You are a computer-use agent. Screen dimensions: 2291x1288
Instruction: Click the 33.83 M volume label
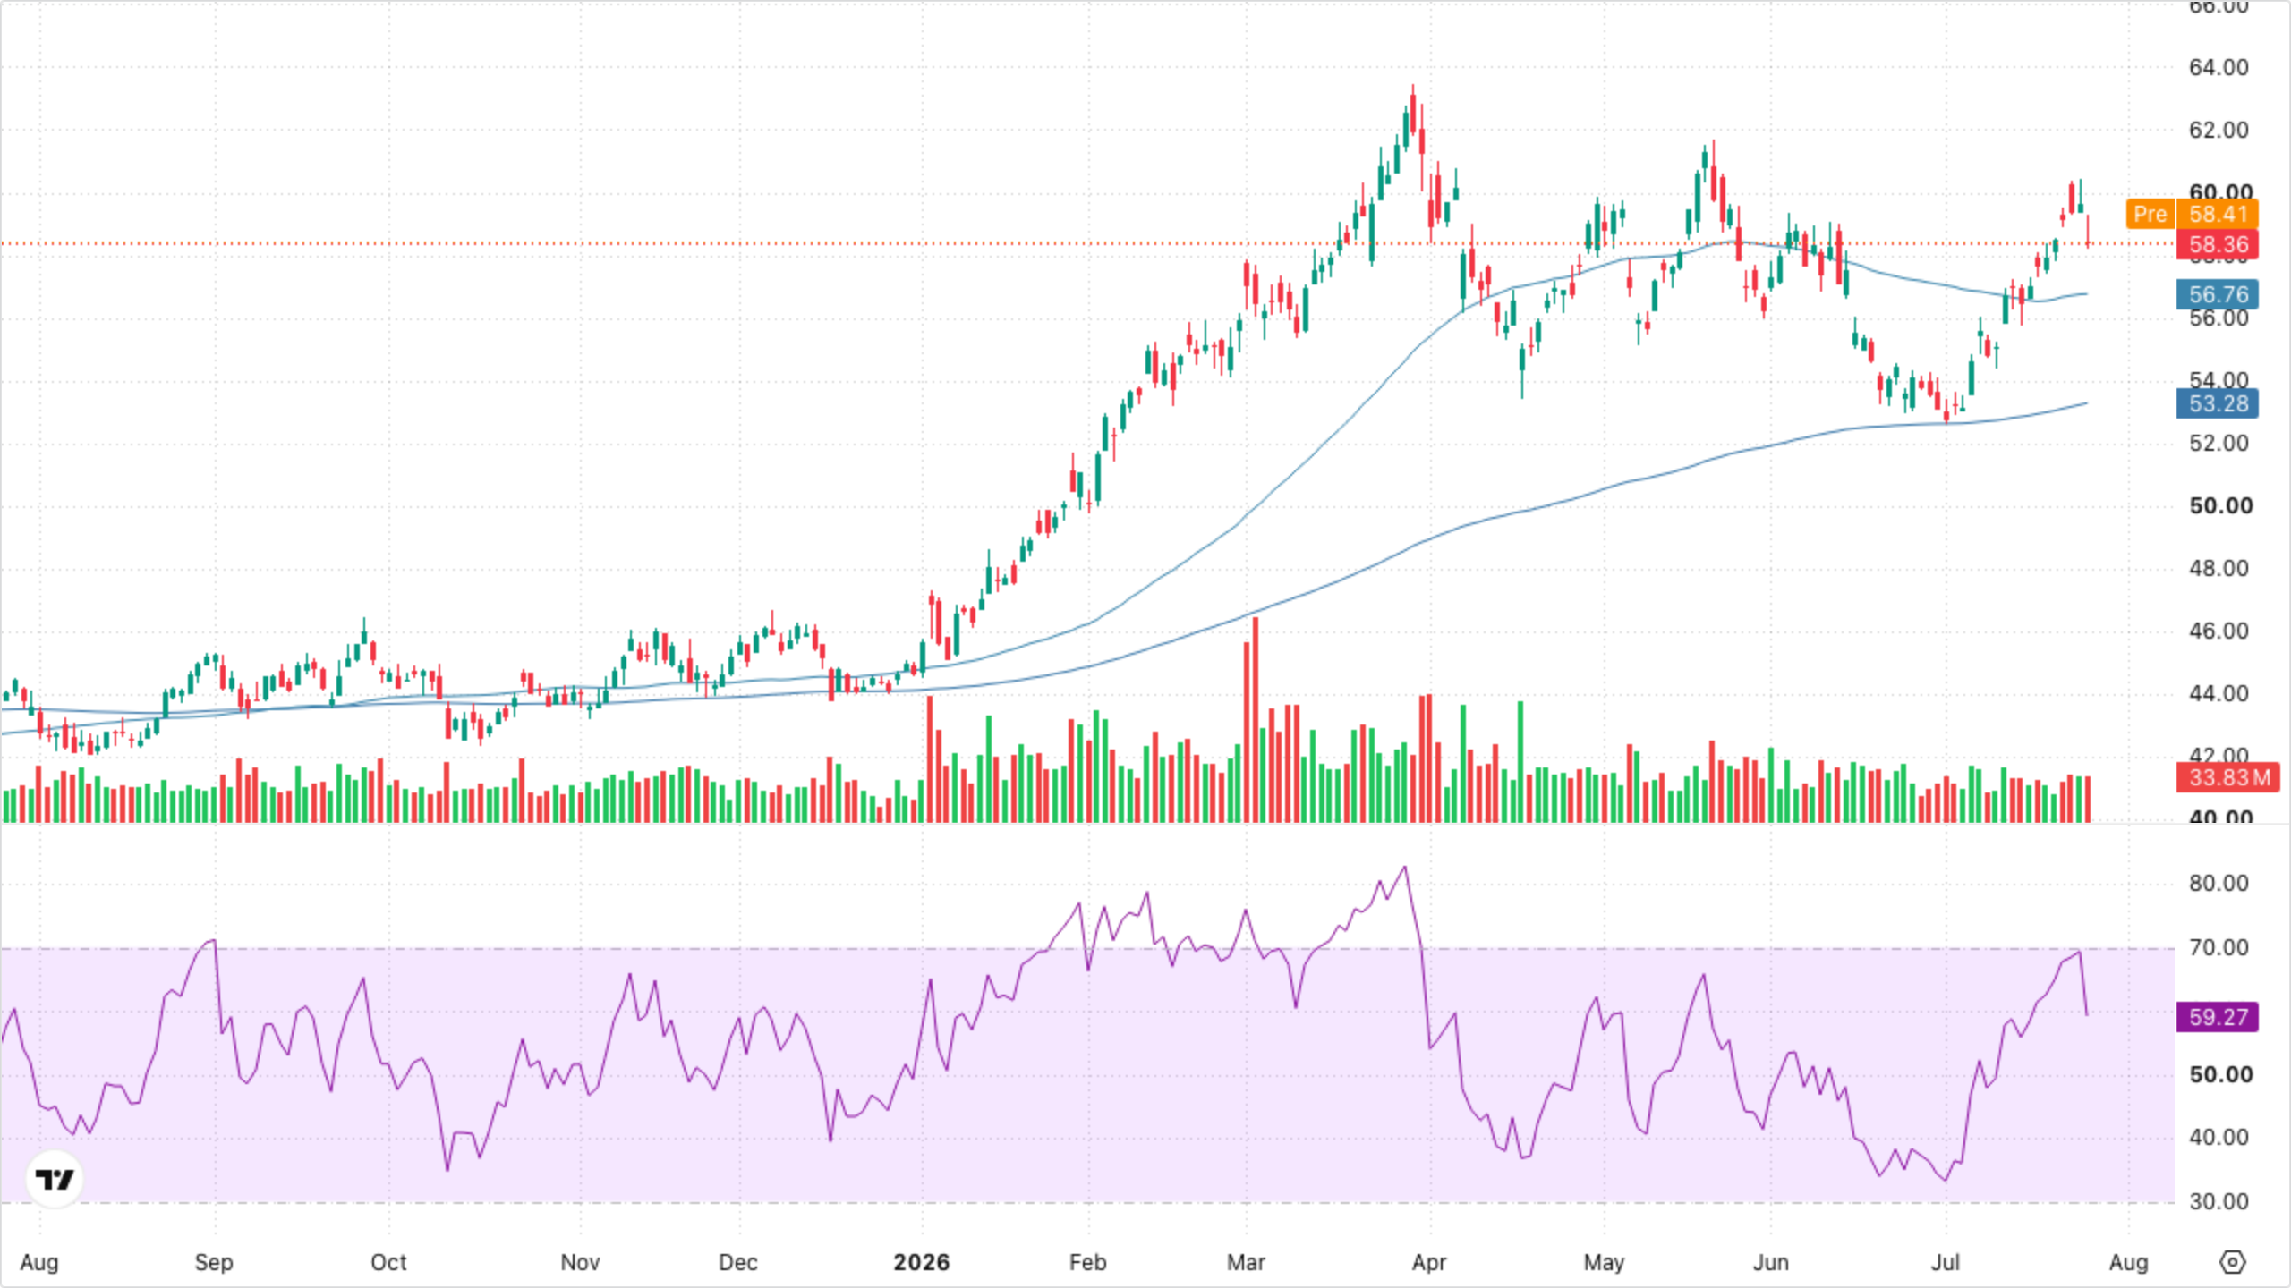2228,777
